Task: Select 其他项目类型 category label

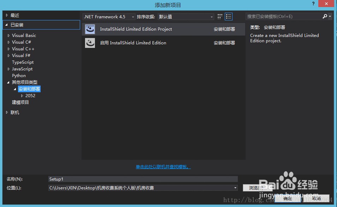Action: coord(25,82)
